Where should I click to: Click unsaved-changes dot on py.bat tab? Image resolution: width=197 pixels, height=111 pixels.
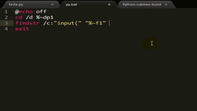(109, 5)
